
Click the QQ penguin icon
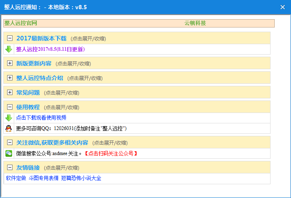click(x=9, y=128)
